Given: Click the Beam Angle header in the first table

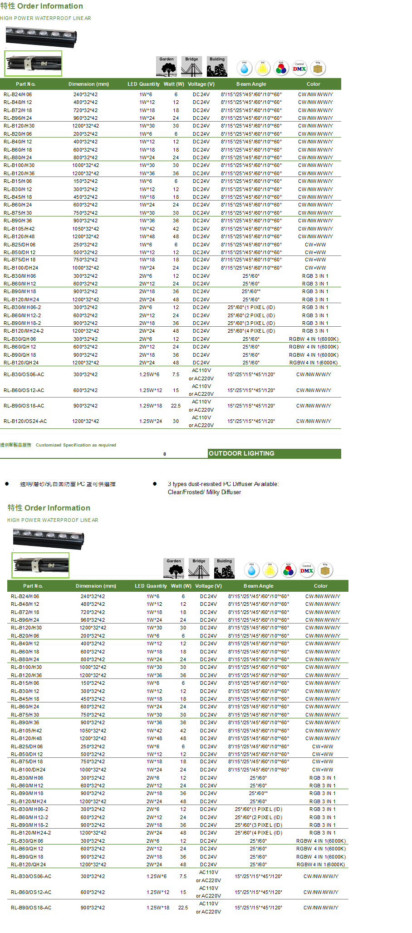Looking at the screenshot, I should click(251, 84).
